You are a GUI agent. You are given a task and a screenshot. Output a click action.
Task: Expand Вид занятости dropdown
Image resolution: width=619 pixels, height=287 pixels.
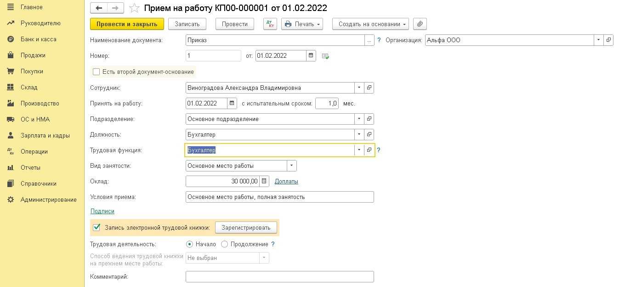(292, 166)
